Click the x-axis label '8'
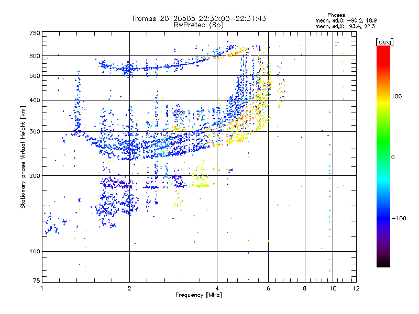This screenshot has height=314, width=419. [305, 288]
